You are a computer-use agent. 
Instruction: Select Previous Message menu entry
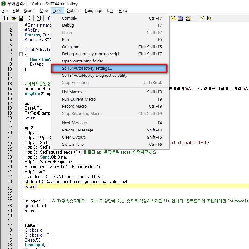pyautogui.click(x=110, y=130)
